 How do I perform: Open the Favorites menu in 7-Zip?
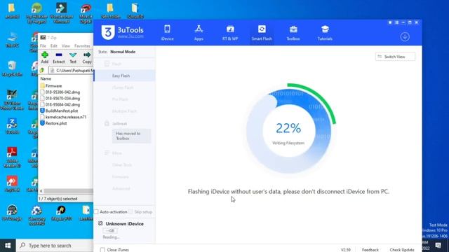[82, 45]
